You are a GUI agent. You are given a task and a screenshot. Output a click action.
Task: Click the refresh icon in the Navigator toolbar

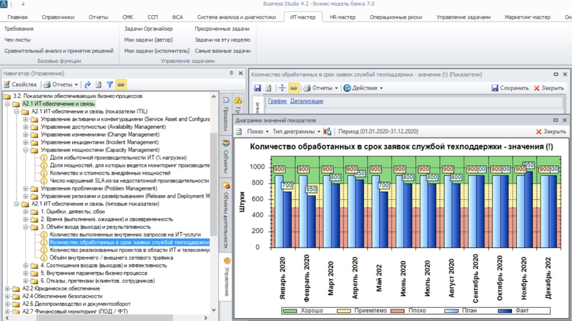[99, 85]
